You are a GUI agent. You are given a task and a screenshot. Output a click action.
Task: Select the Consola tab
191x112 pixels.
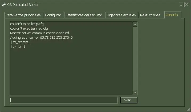173,15
